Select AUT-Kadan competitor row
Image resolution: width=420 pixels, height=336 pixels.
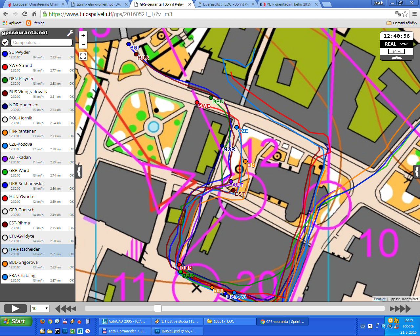(x=38, y=159)
